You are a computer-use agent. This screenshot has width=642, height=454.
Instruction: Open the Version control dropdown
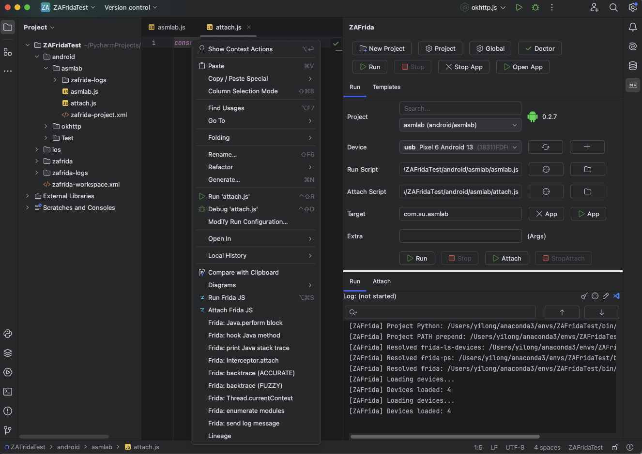click(x=131, y=7)
